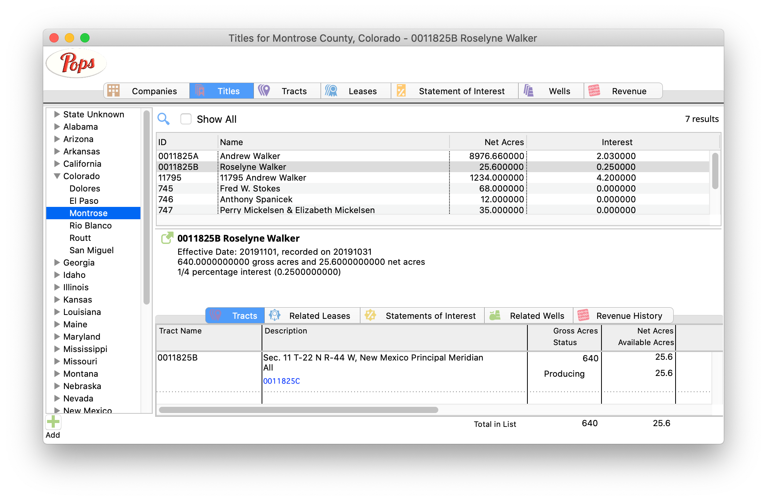Open Wells via its wells stack icon
This screenshot has height=501, width=767.
[x=529, y=91]
